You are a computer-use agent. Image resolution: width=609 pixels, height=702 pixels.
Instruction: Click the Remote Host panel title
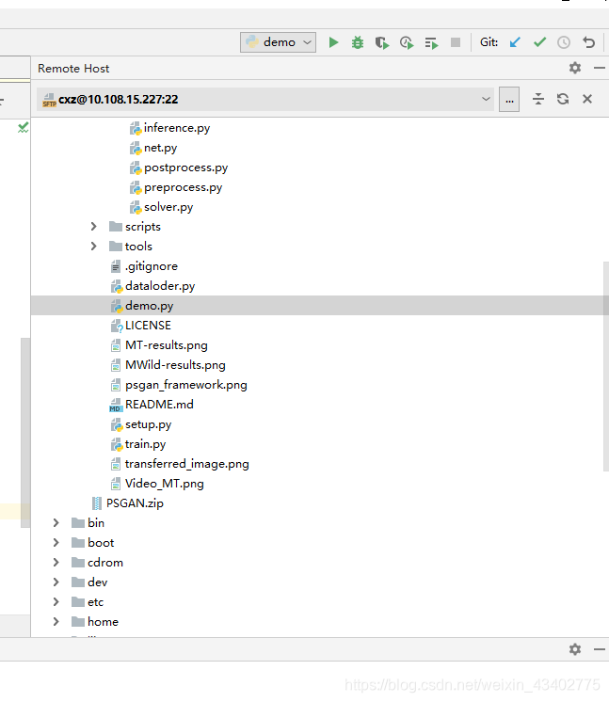(73, 69)
